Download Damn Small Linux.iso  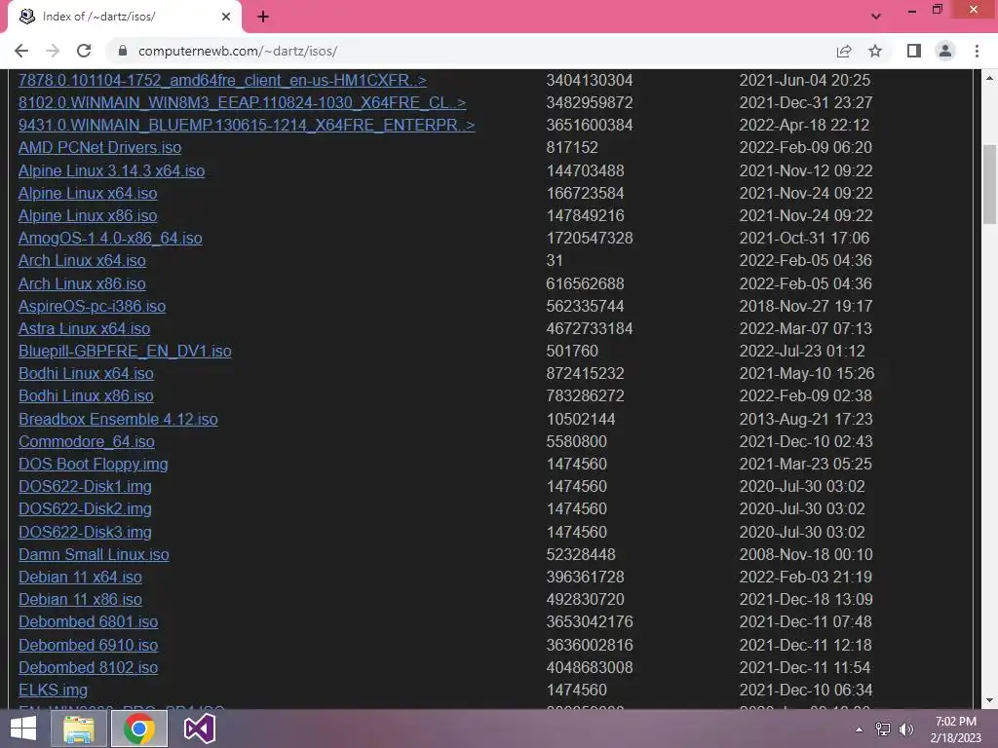tap(94, 554)
